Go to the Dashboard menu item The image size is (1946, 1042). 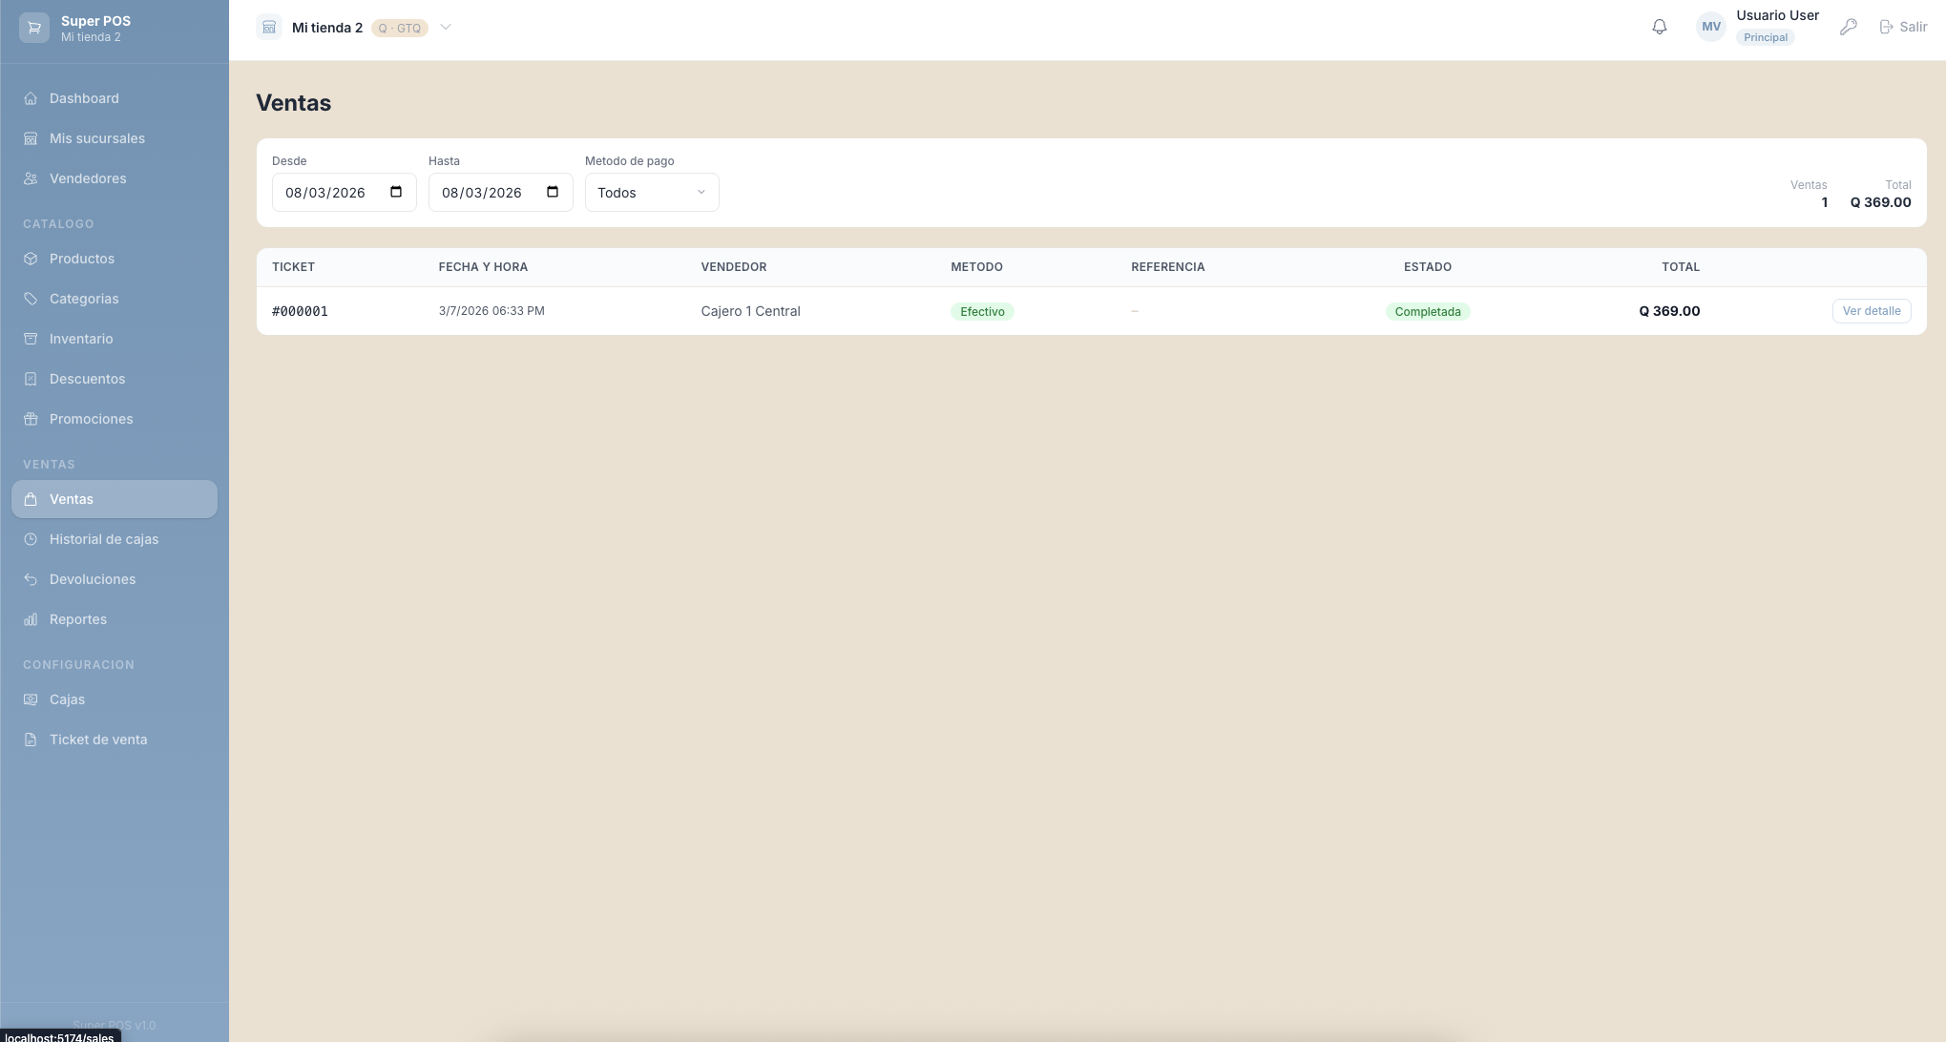84,98
